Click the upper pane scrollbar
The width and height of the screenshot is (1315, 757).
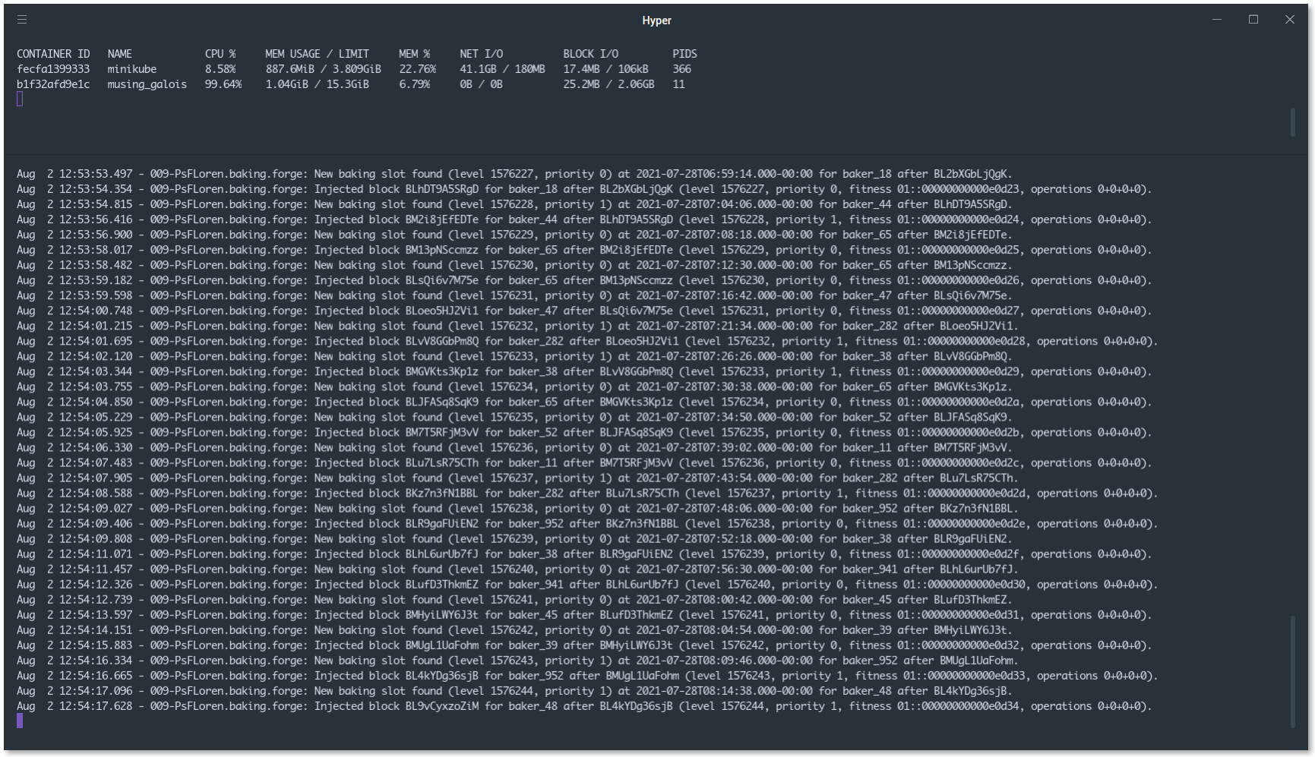click(1293, 123)
